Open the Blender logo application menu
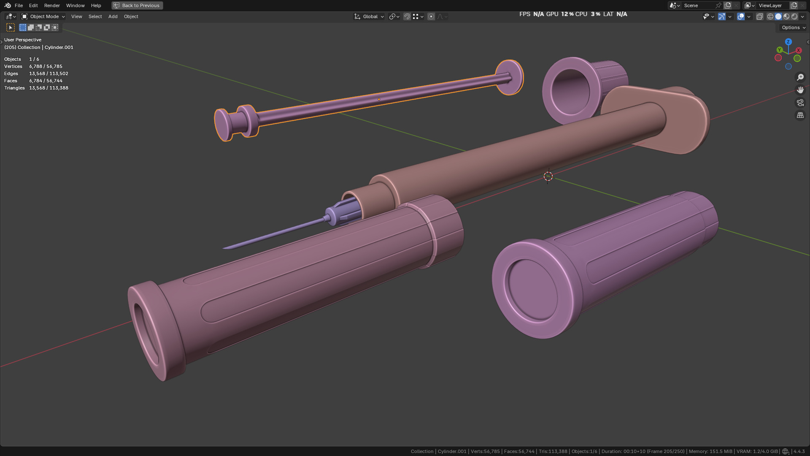The width and height of the screenshot is (810, 456). [8, 5]
